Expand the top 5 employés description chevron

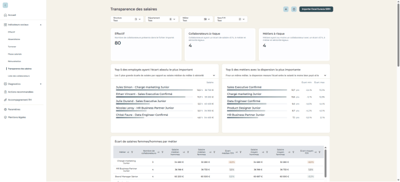point(214,75)
